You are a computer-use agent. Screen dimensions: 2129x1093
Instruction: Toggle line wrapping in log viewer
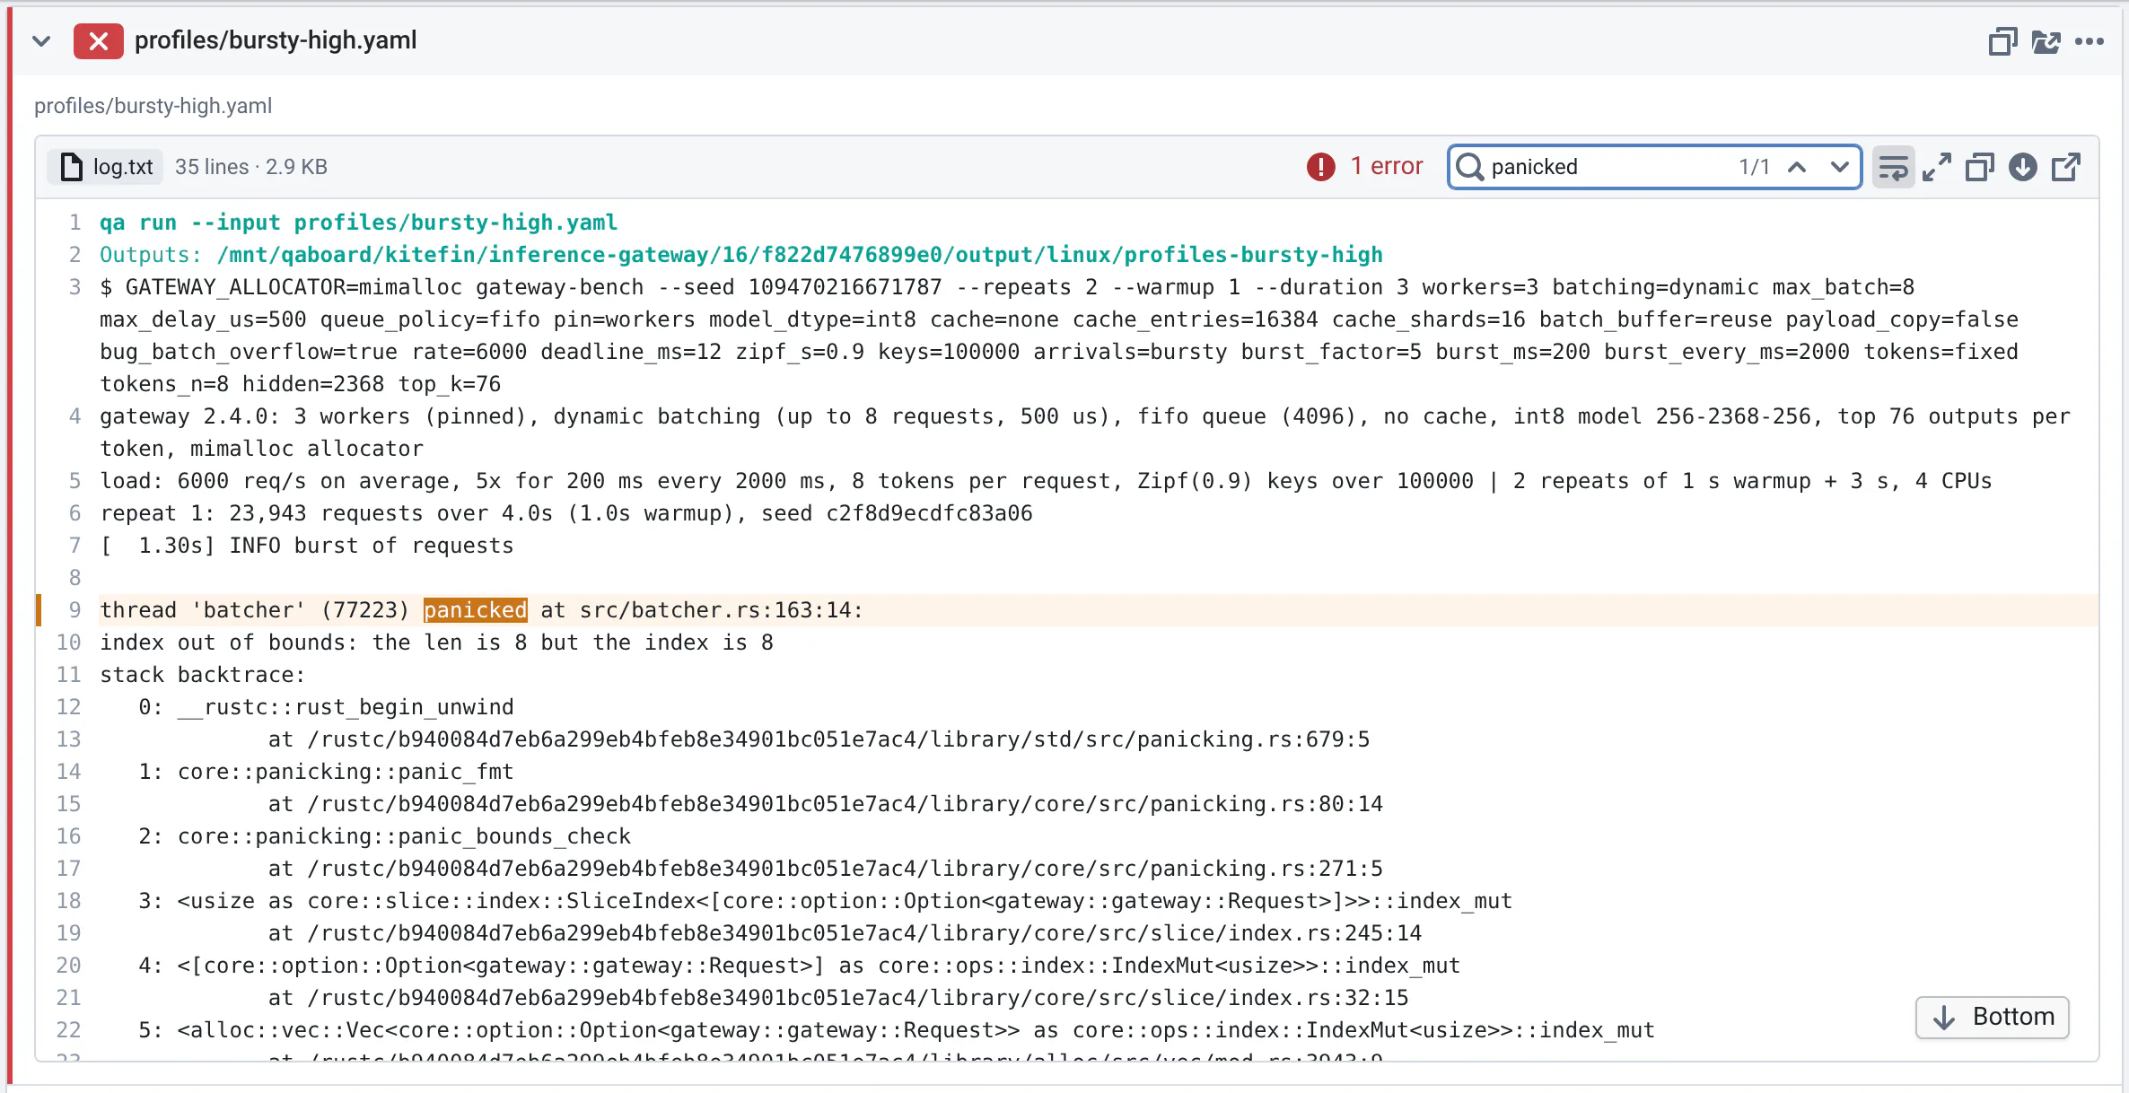coord(1894,167)
